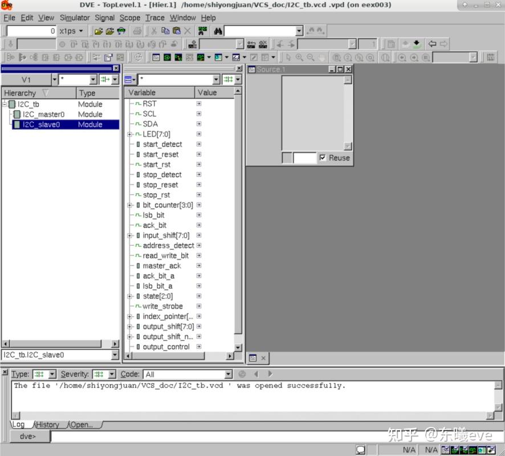Click the filter-apply icon in hierarchy pane

tap(105, 79)
